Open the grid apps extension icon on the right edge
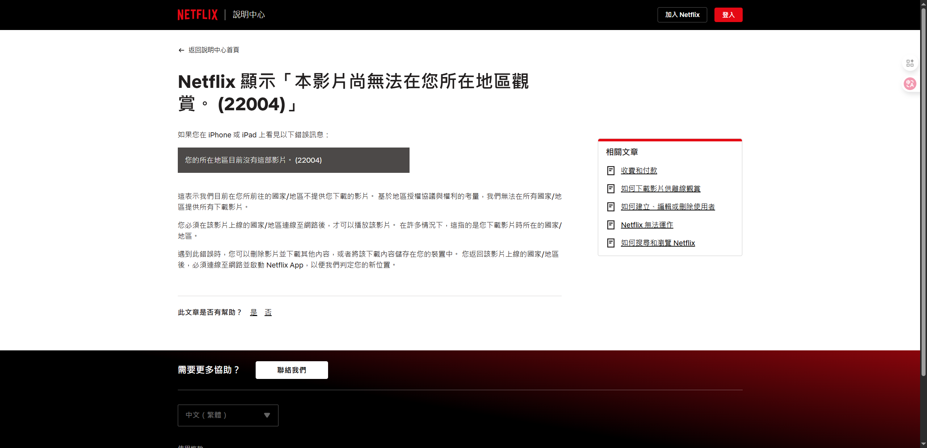The width and height of the screenshot is (927, 448). tap(910, 63)
